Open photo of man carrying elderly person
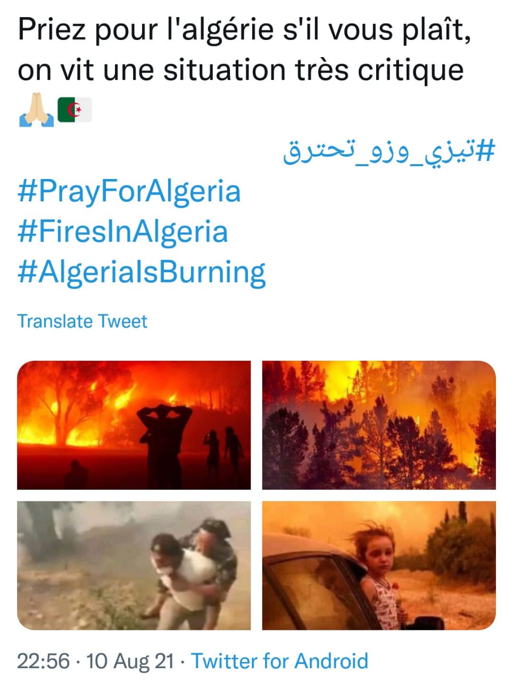The height and width of the screenshot is (682, 513). (x=134, y=565)
